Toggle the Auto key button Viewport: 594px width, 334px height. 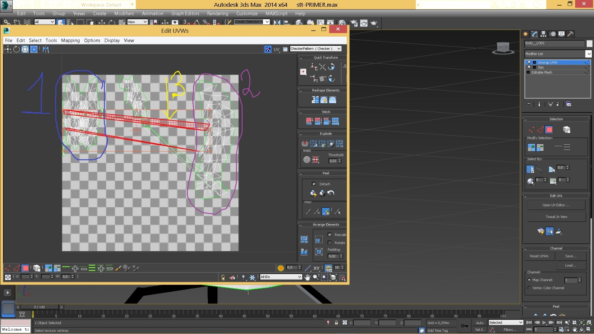point(480,323)
